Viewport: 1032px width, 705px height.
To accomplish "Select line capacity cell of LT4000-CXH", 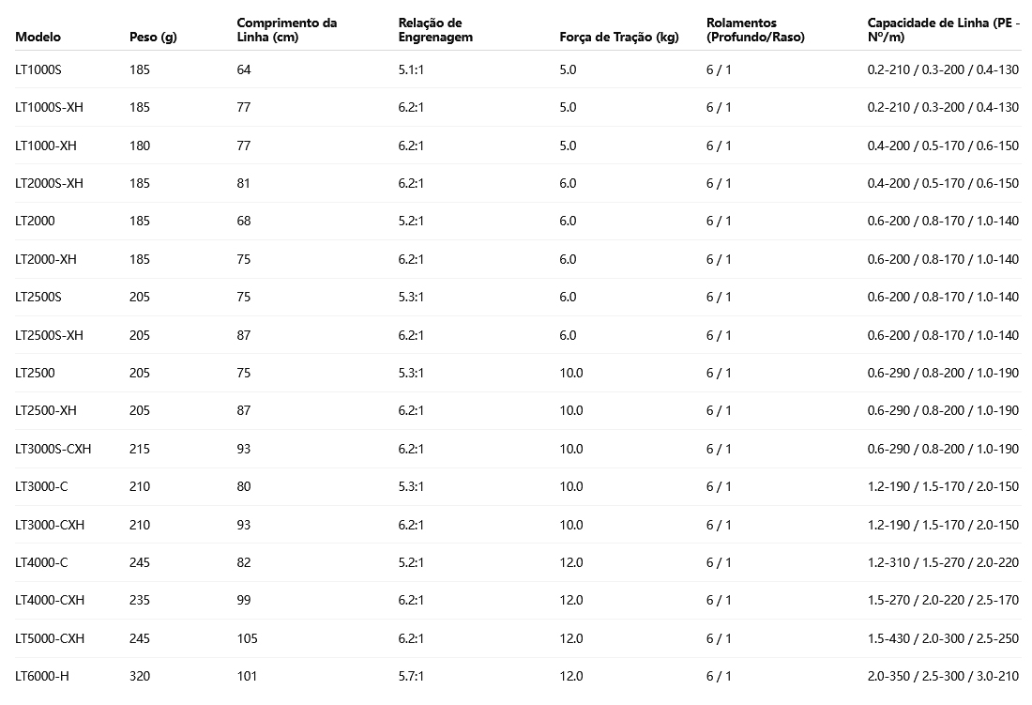I will (943, 600).
